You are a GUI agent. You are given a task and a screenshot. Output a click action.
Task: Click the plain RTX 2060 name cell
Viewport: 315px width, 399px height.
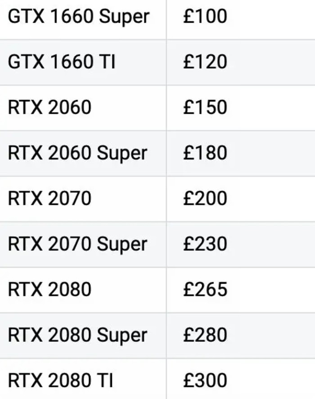(x=49, y=108)
